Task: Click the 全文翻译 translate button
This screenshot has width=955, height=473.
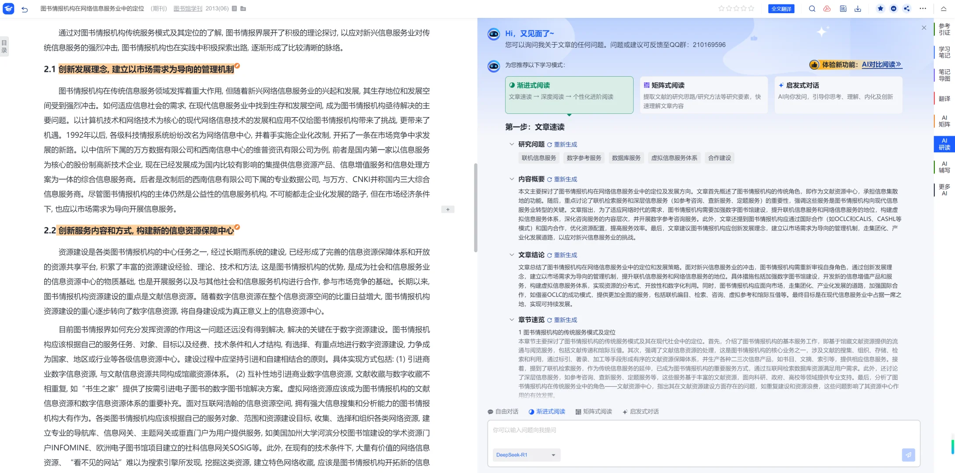Action: (x=781, y=8)
